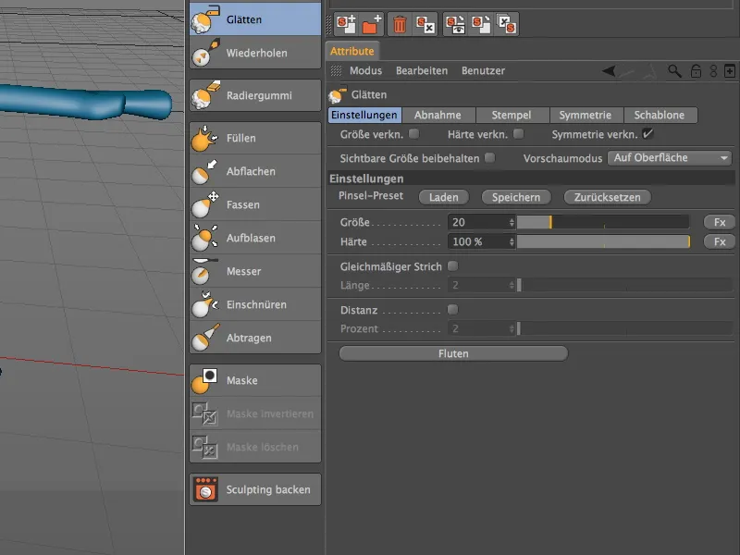Add a new sculpt layer
This screenshot has height=555, width=740.
(346, 24)
